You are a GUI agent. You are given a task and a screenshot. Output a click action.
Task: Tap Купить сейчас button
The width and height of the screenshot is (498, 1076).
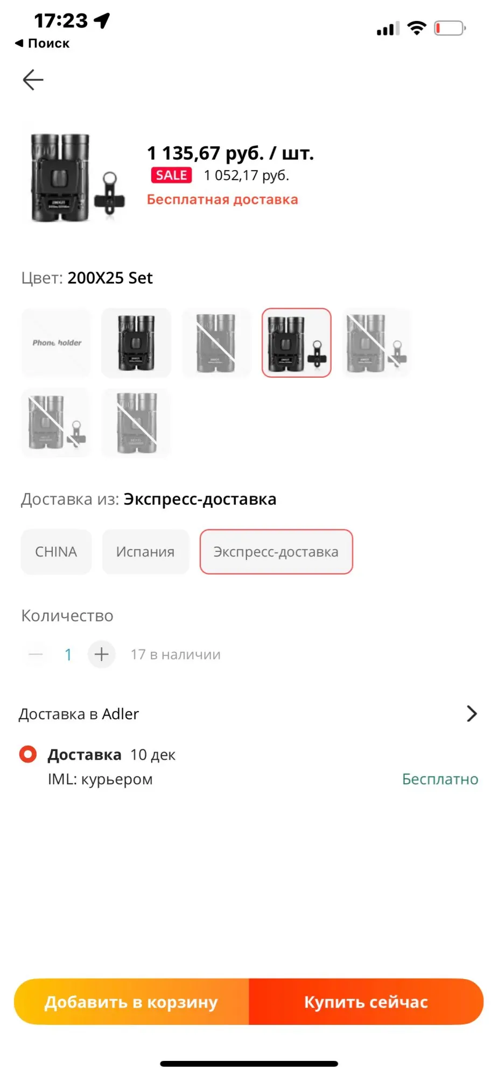coord(366,1002)
